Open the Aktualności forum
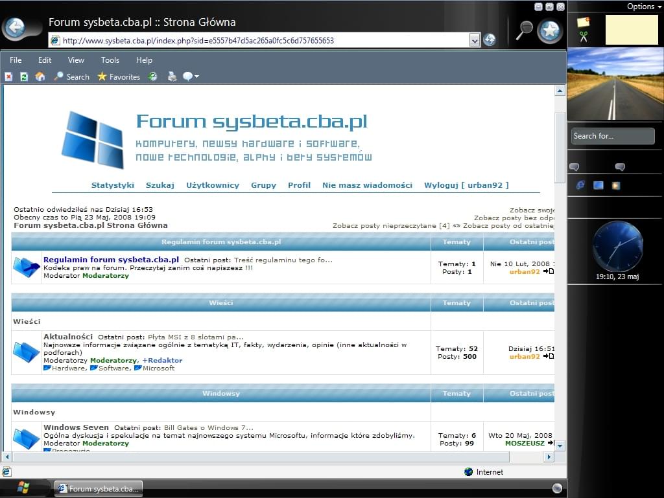The image size is (664, 498). click(68, 337)
